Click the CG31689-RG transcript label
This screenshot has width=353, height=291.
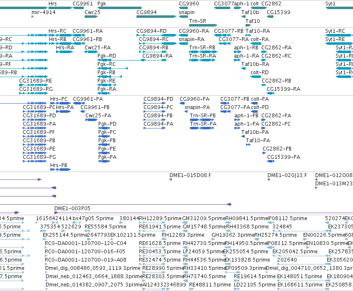(36, 89)
